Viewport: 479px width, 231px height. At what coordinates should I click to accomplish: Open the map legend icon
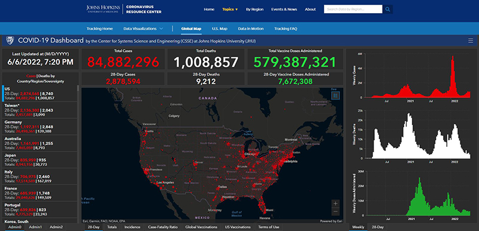pyautogui.click(x=335, y=96)
